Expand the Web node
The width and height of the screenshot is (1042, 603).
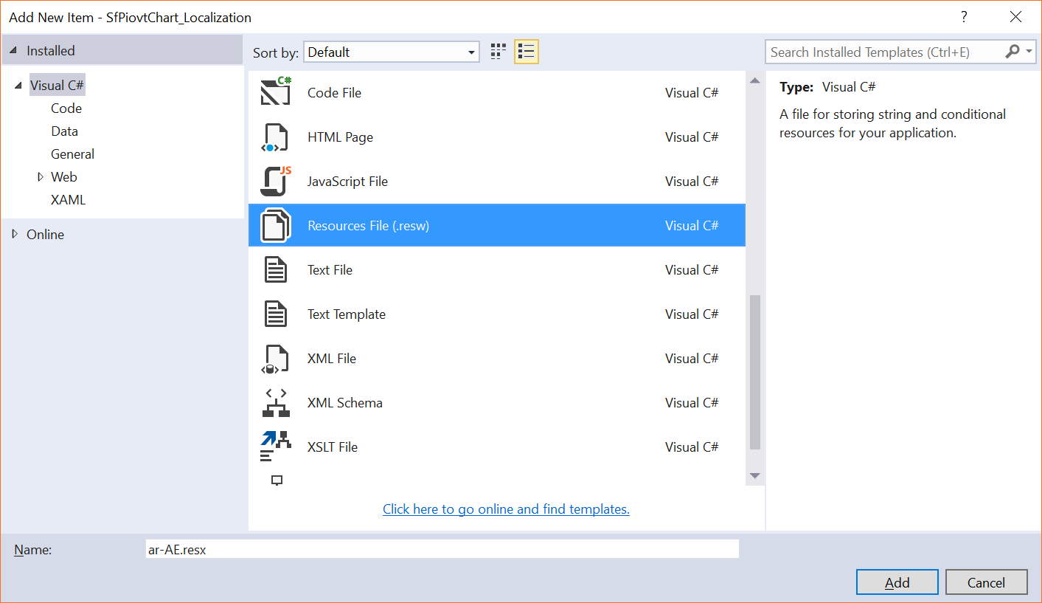[41, 176]
